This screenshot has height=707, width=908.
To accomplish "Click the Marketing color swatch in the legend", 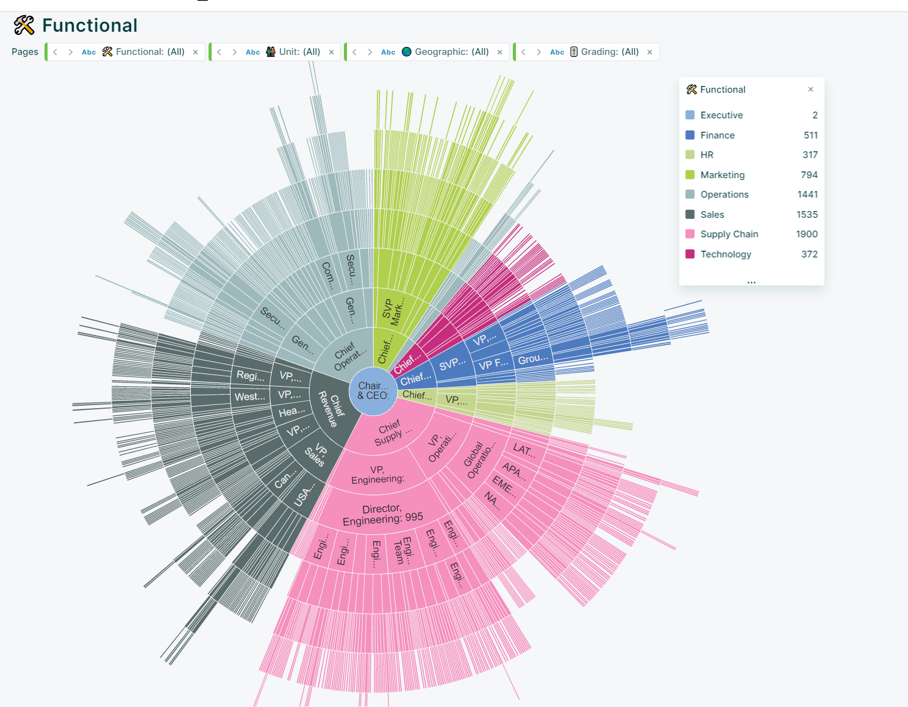I will click(690, 174).
